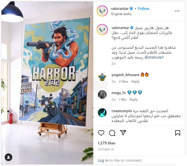Open valorantar profile picture in header
Screen dimensions: 187x166
pyautogui.click(x=102, y=11)
